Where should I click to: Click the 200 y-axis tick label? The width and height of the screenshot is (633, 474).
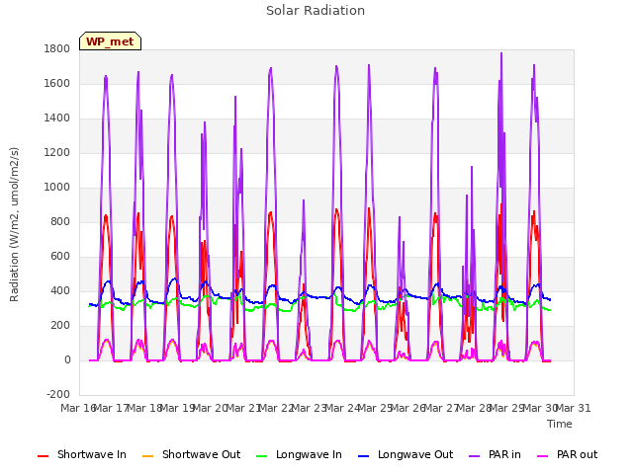(x=60, y=326)
